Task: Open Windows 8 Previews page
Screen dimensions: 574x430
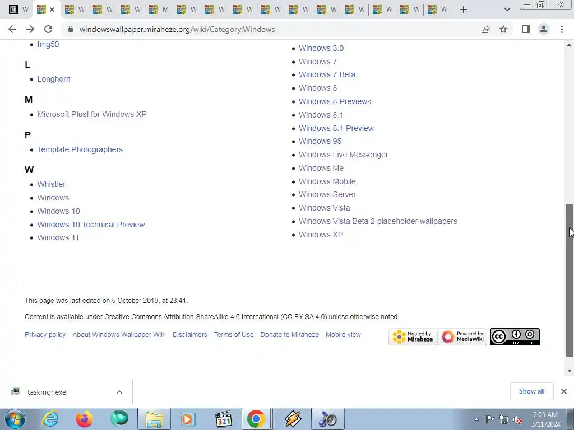Action: point(335,101)
